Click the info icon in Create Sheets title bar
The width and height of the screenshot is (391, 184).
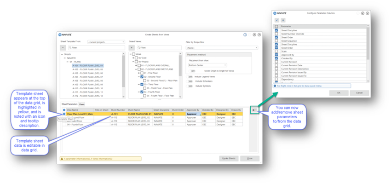(245, 34)
